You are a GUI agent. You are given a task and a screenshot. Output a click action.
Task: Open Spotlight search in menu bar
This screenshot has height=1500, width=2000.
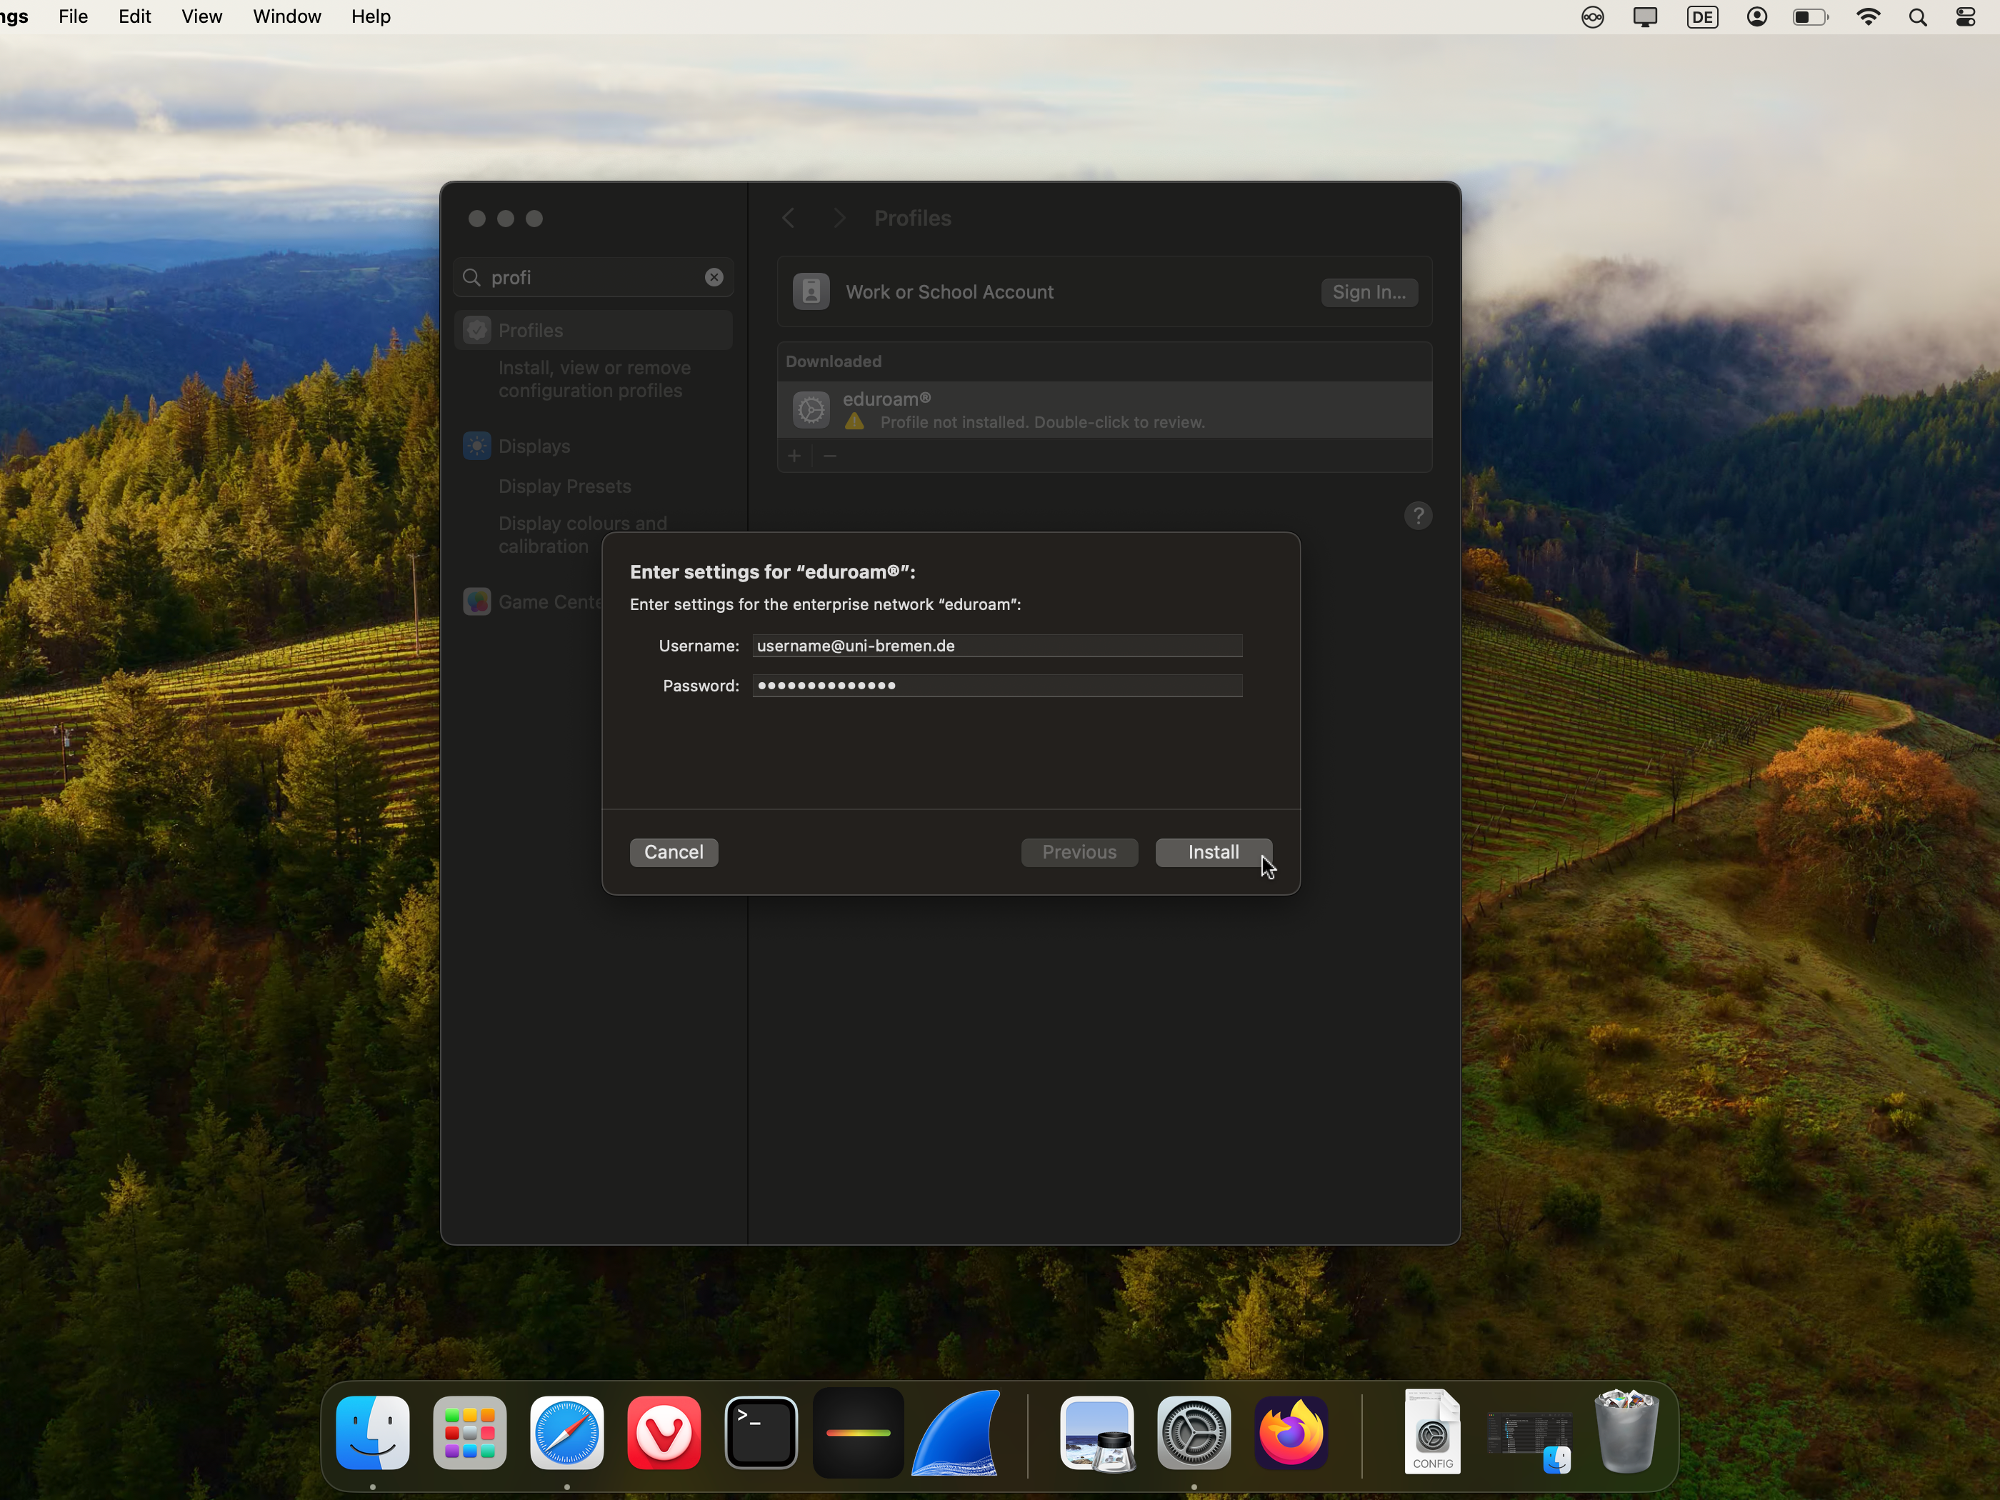coord(1917,16)
